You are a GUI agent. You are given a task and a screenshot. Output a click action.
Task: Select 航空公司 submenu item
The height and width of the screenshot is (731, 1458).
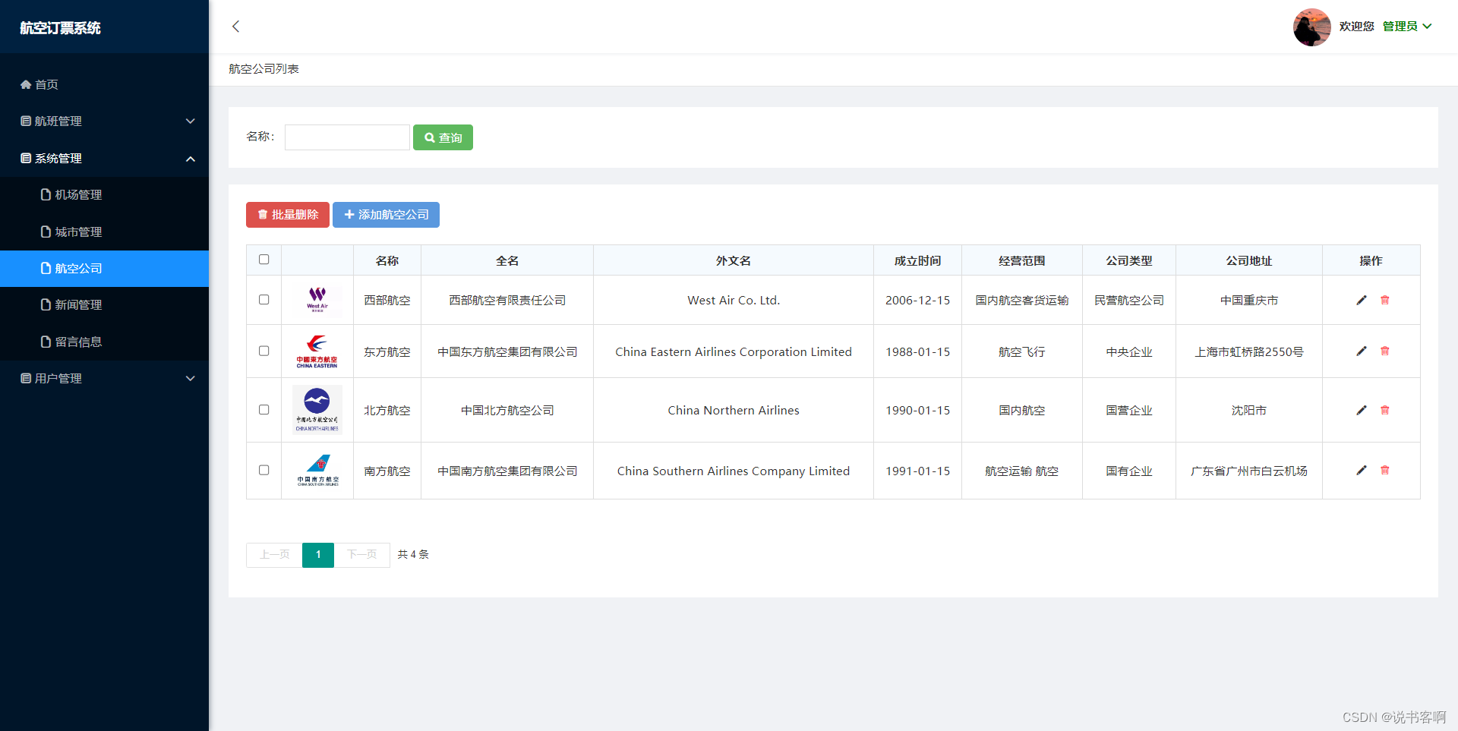(x=104, y=269)
